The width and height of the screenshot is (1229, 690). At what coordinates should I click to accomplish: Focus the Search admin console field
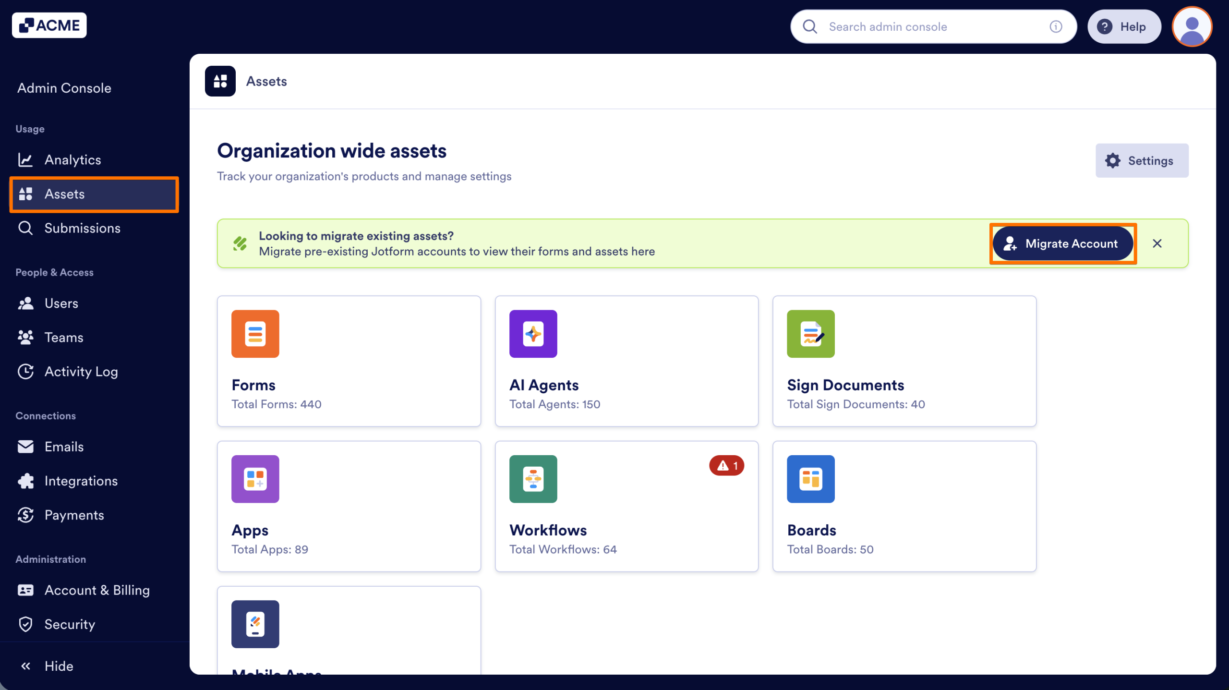(x=933, y=26)
